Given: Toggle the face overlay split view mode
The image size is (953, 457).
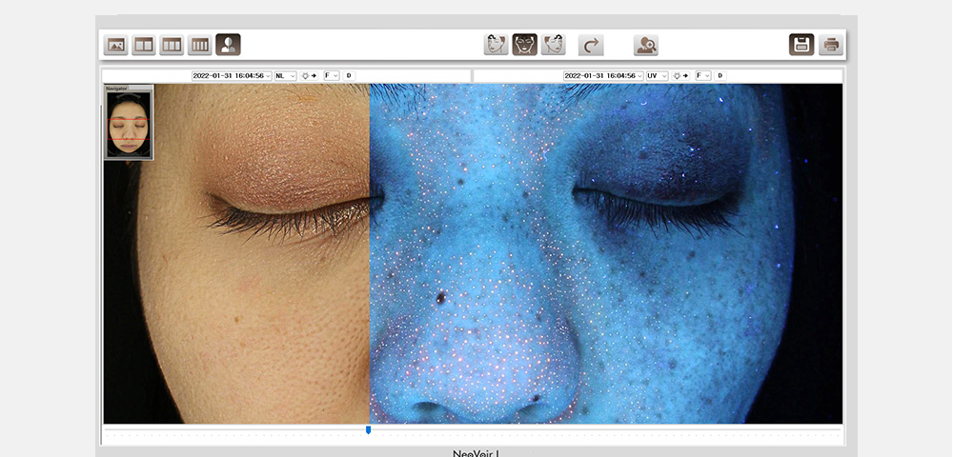Looking at the screenshot, I should [x=228, y=45].
